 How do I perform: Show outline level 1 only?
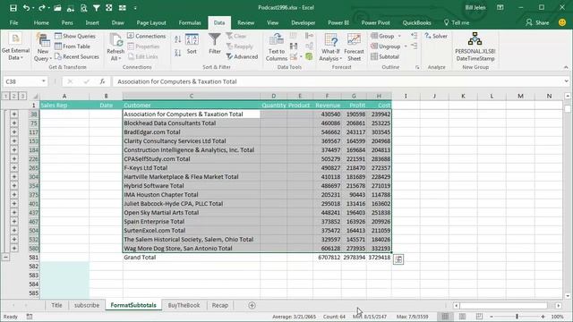coord(5,96)
